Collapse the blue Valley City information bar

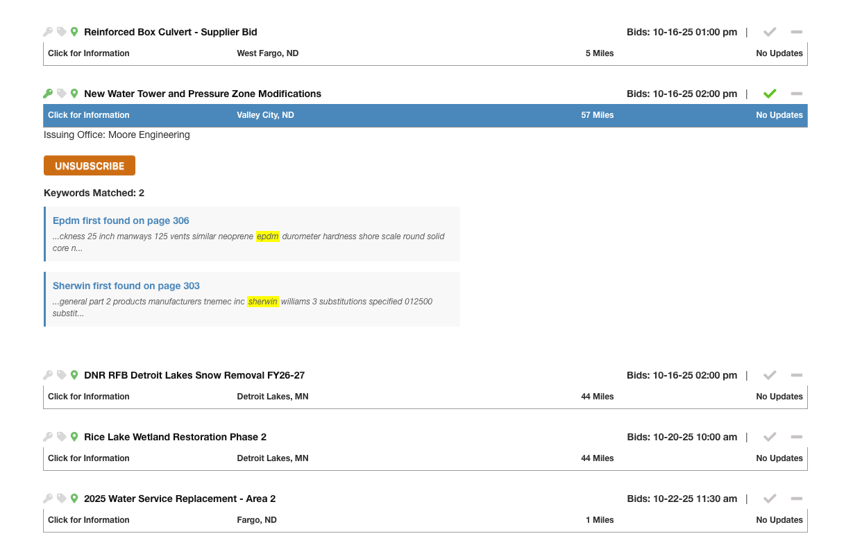[89, 115]
